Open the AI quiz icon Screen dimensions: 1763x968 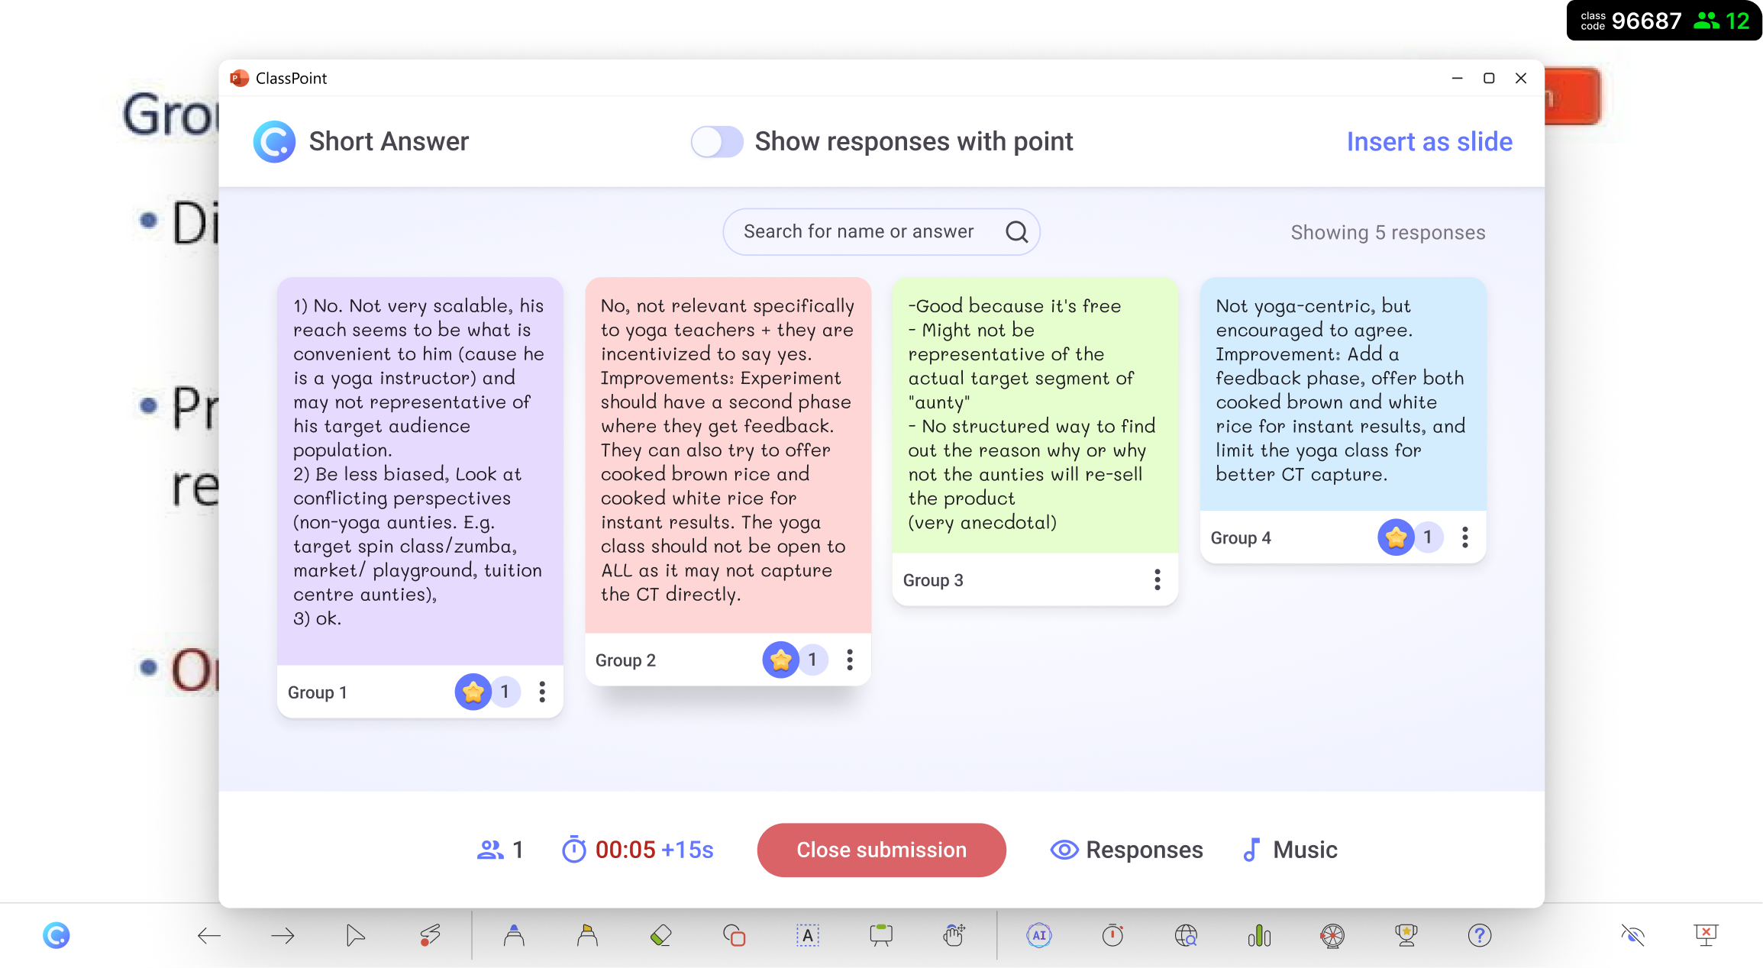1039,935
